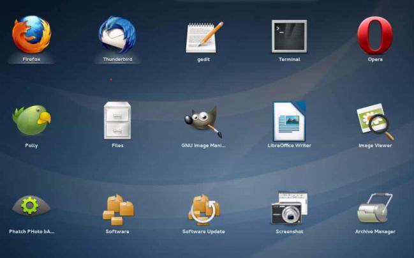Open the Polly green bird icon
Viewport: 414px width, 258px height.
click(31, 120)
